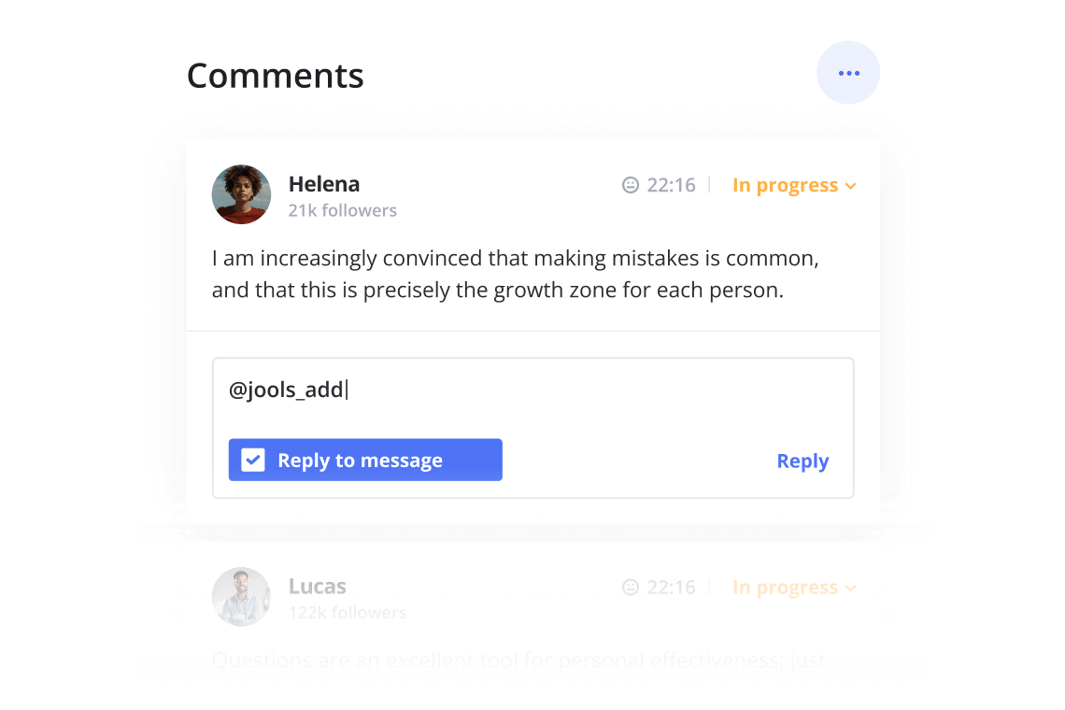
Task: Open the In progress status dropdown for Lucas
Action: (x=794, y=587)
